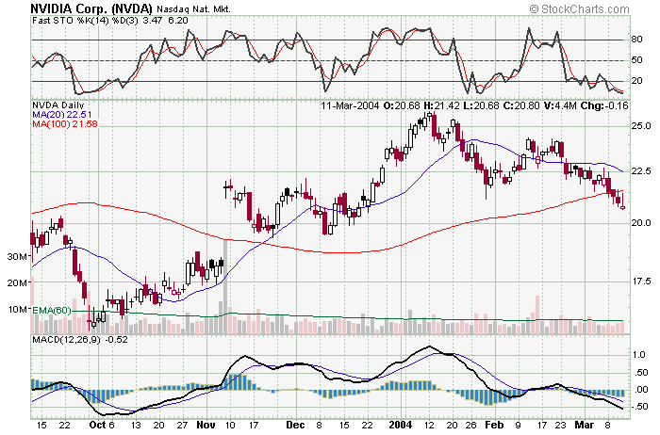Click the MACD axis label .00
The image size is (660, 435).
(x=640, y=390)
